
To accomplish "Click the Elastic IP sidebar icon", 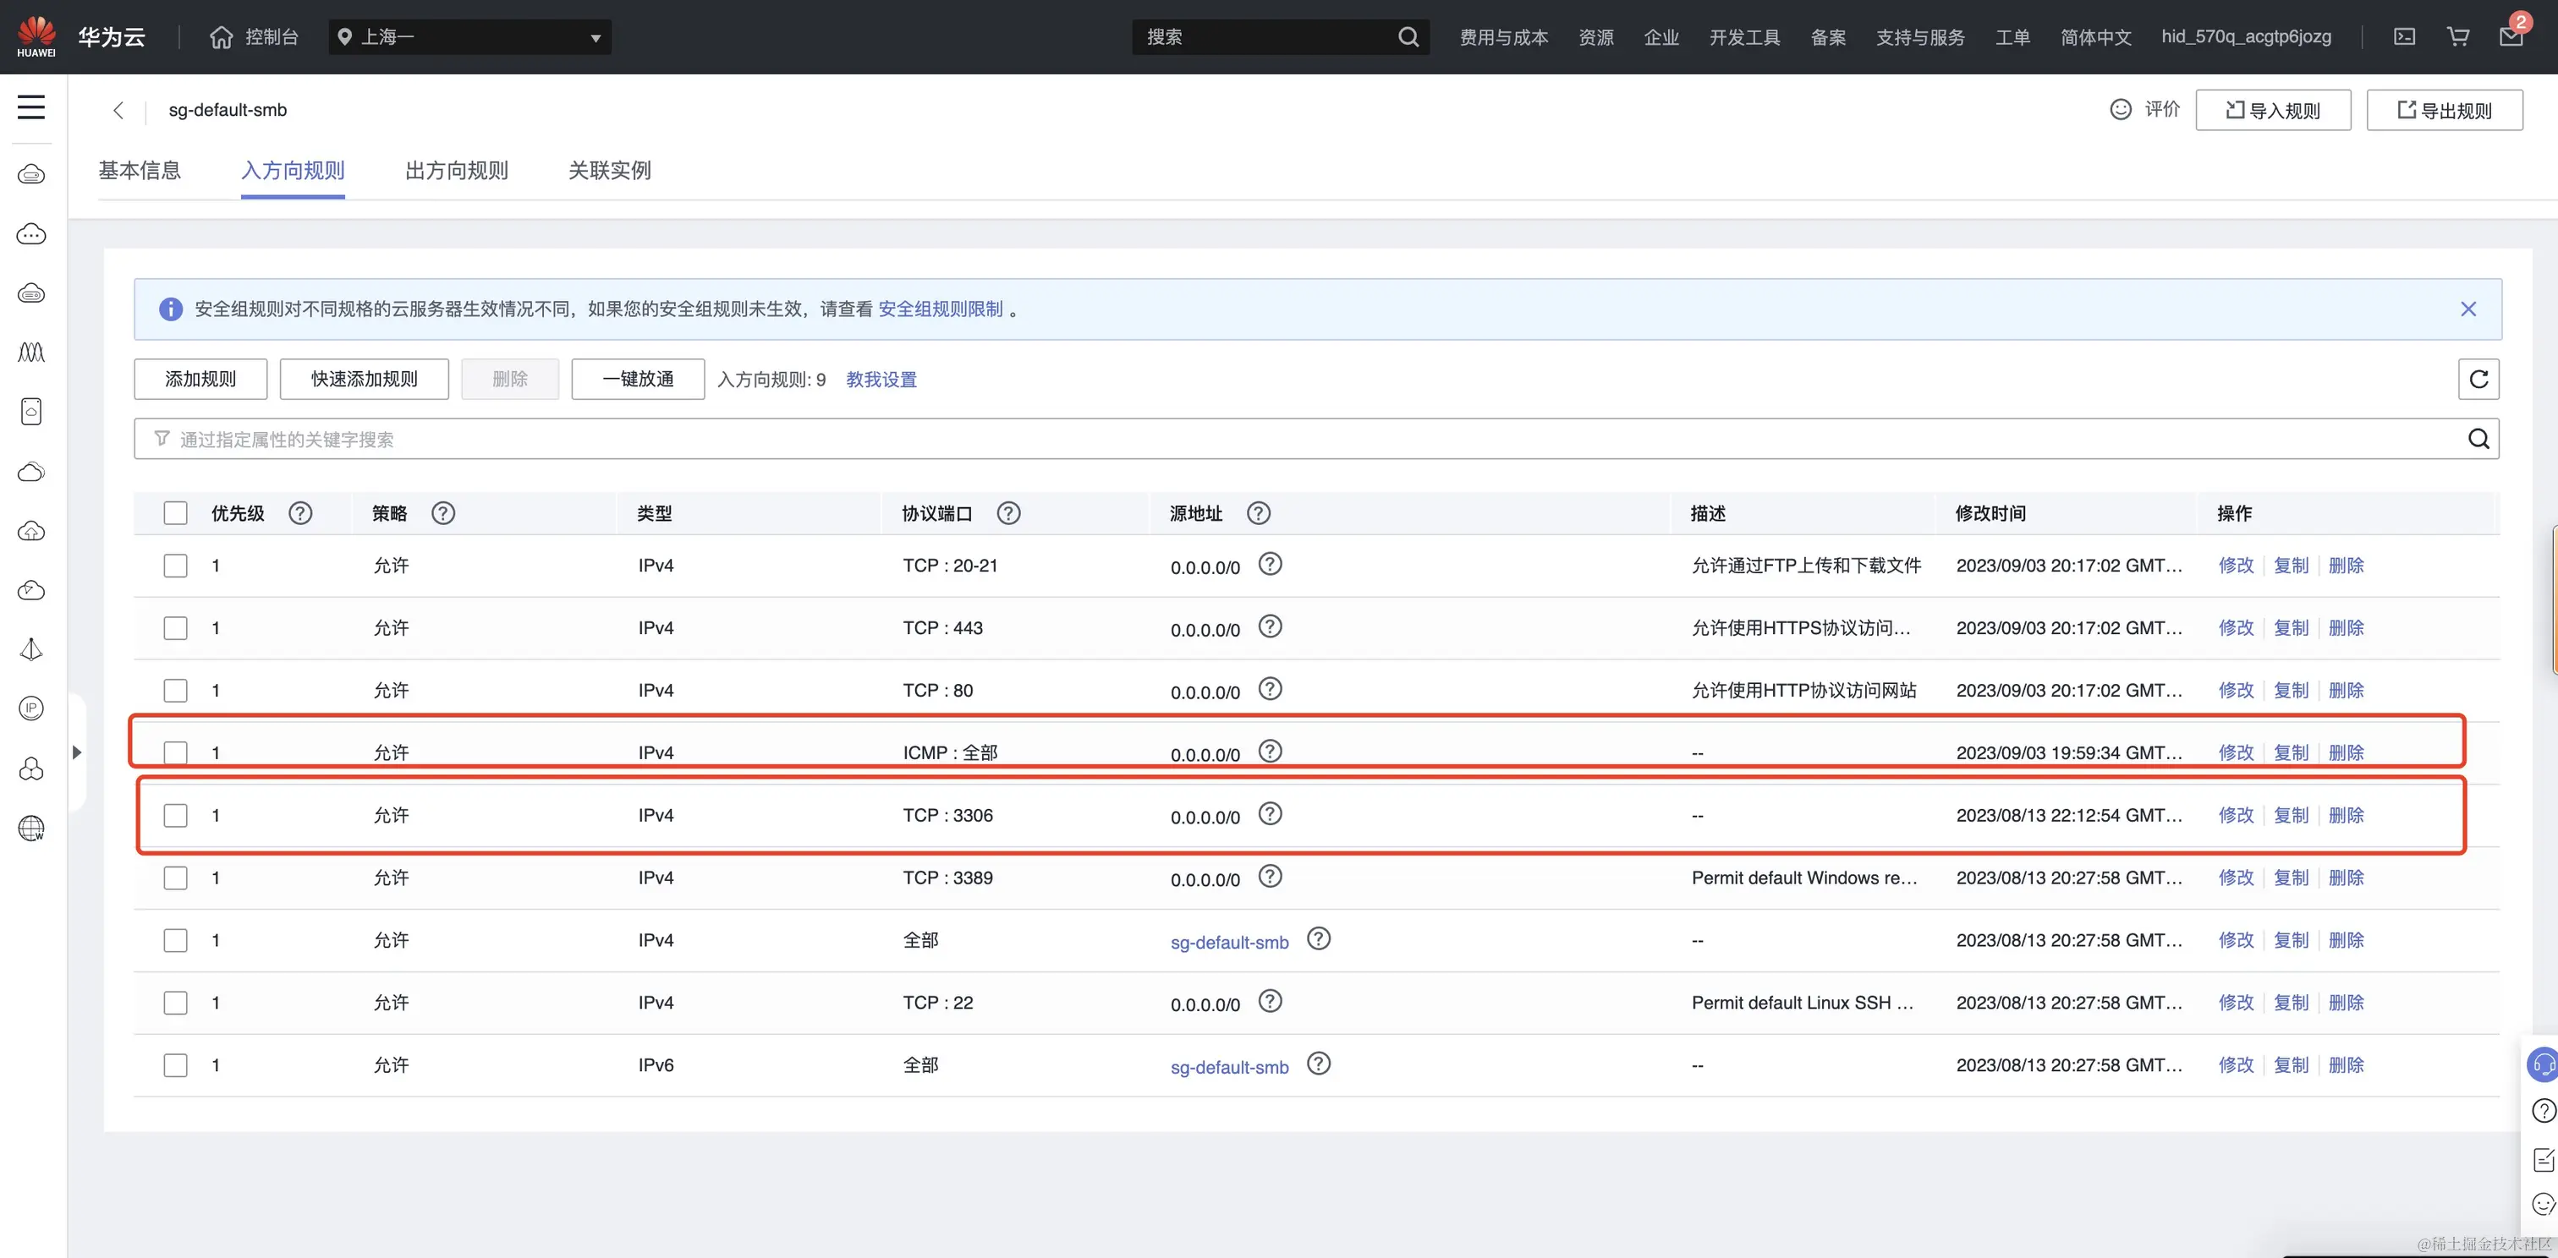I will (30, 708).
